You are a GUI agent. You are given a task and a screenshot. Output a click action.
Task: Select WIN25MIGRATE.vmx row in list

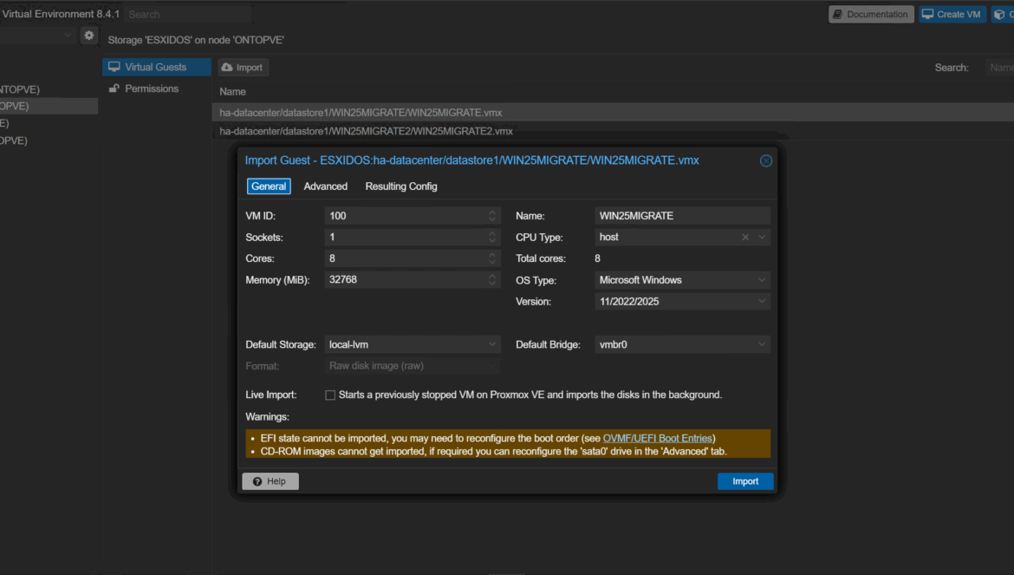(x=613, y=113)
